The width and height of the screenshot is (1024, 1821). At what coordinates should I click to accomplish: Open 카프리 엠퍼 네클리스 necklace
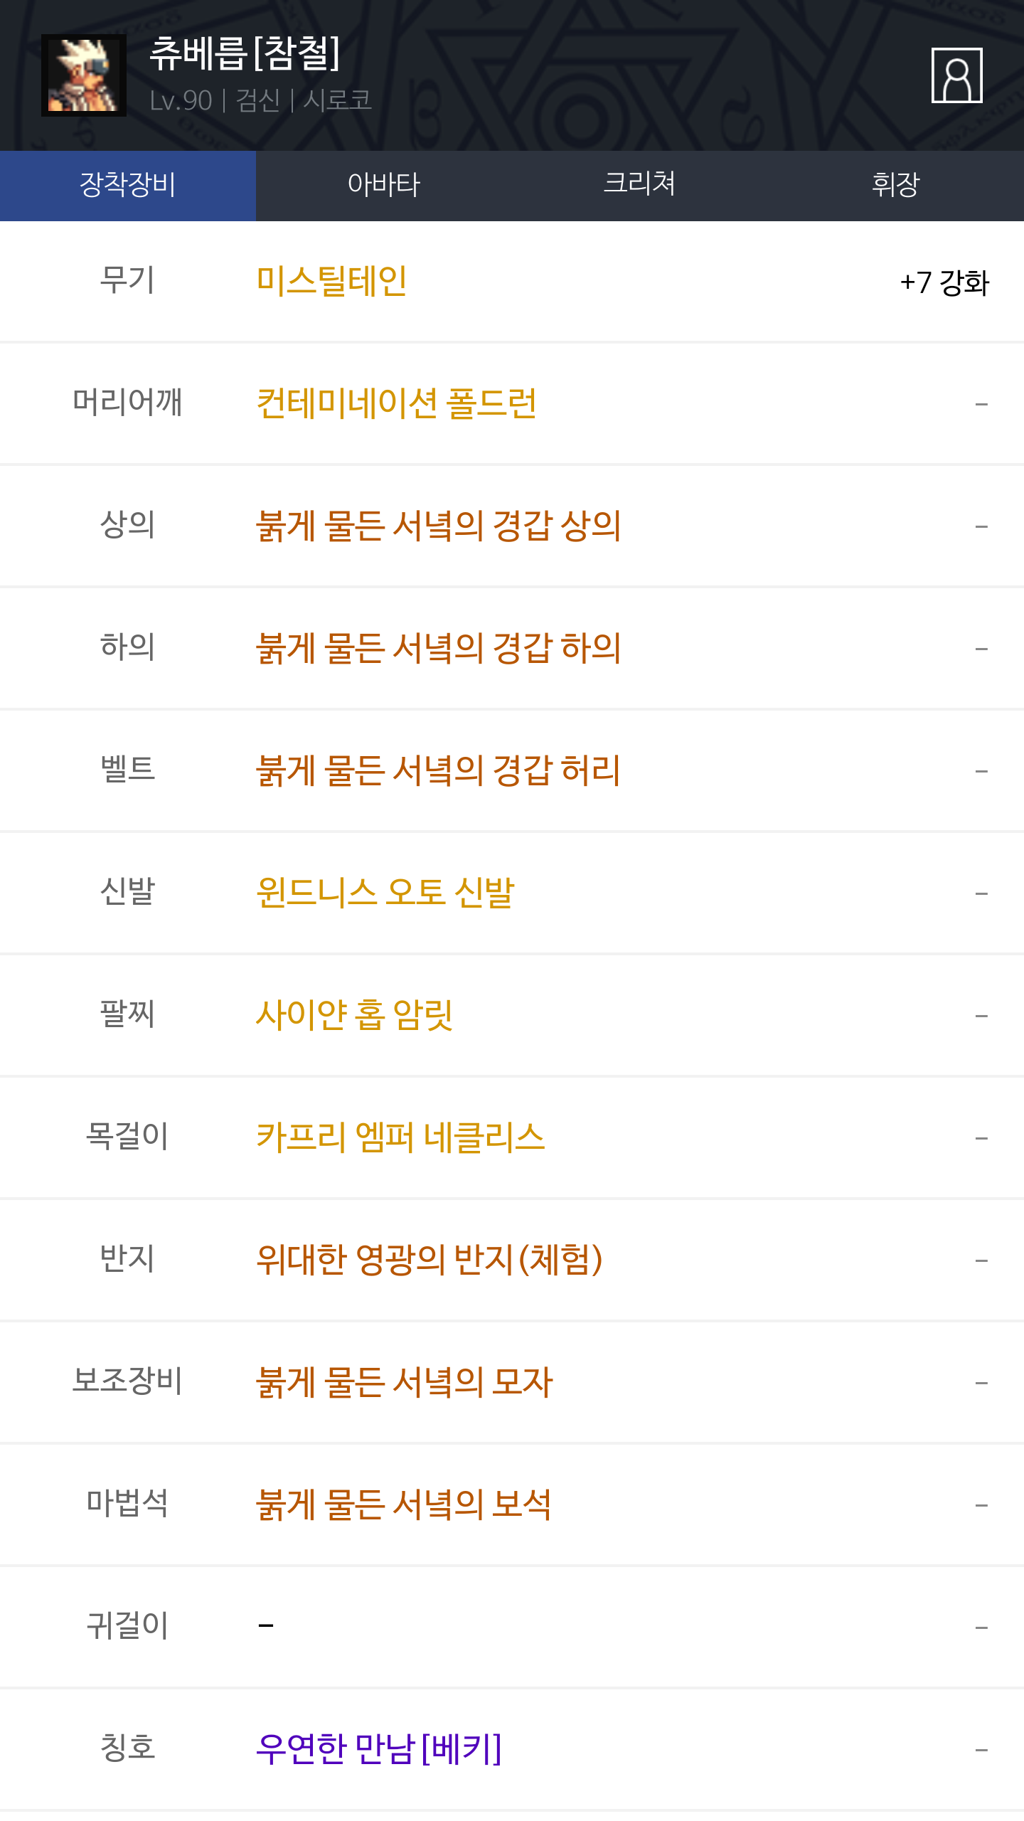tap(400, 1138)
